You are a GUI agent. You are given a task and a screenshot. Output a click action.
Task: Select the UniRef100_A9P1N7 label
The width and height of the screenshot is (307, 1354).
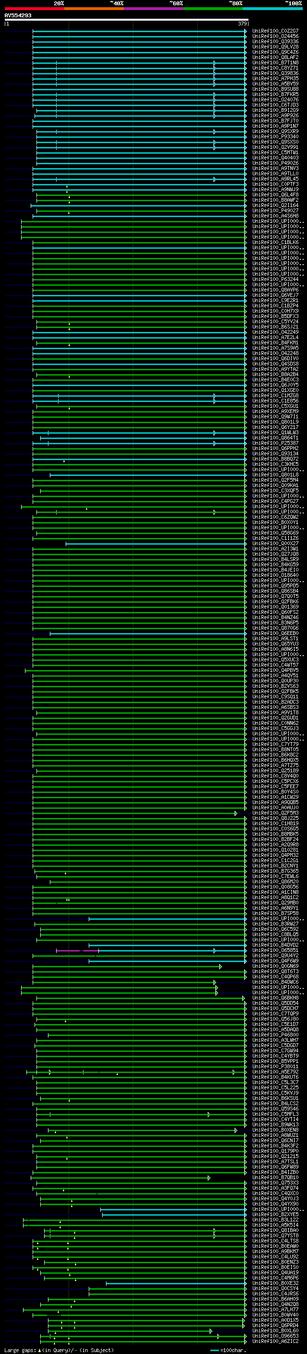point(275,126)
